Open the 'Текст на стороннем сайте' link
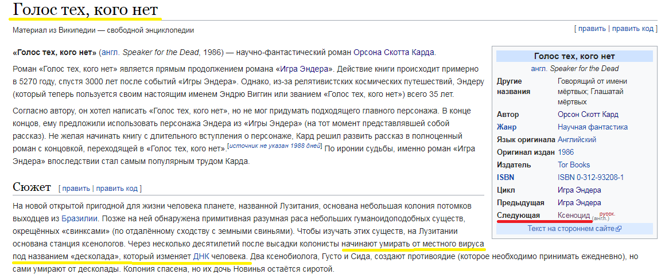 pyautogui.click(x=571, y=228)
